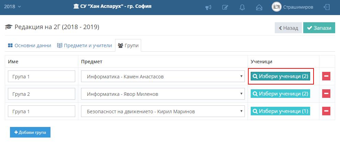The height and width of the screenshot is (142, 340).
Task: Click the logout icon in header
Action: tap(327, 7)
